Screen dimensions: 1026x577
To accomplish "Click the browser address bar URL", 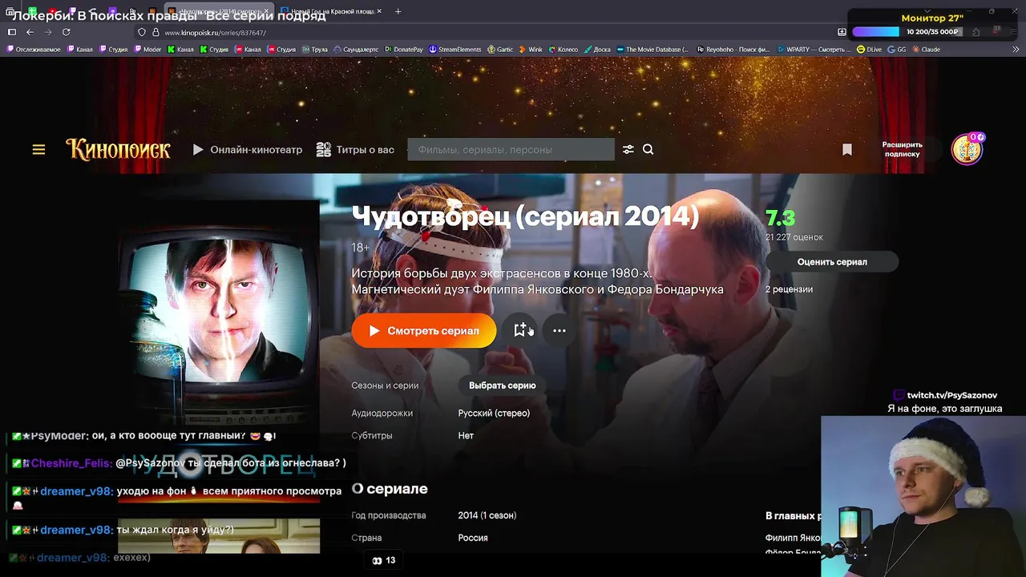I will (215, 33).
